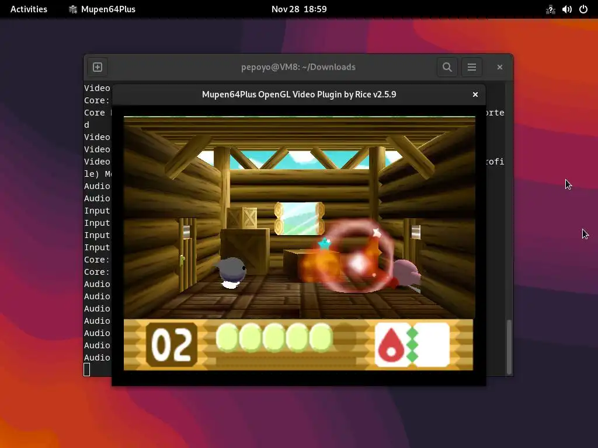The height and width of the screenshot is (448, 598).
Task: Click the Mupen64Plus OpenGL Video Plugin title bar
Action: click(298, 94)
